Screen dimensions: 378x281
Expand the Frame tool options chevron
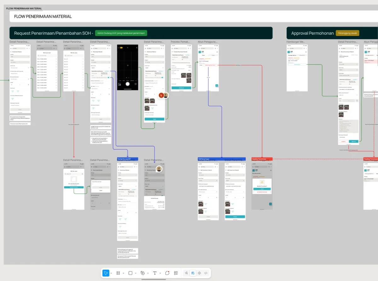pyautogui.click(x=123, y=273)
